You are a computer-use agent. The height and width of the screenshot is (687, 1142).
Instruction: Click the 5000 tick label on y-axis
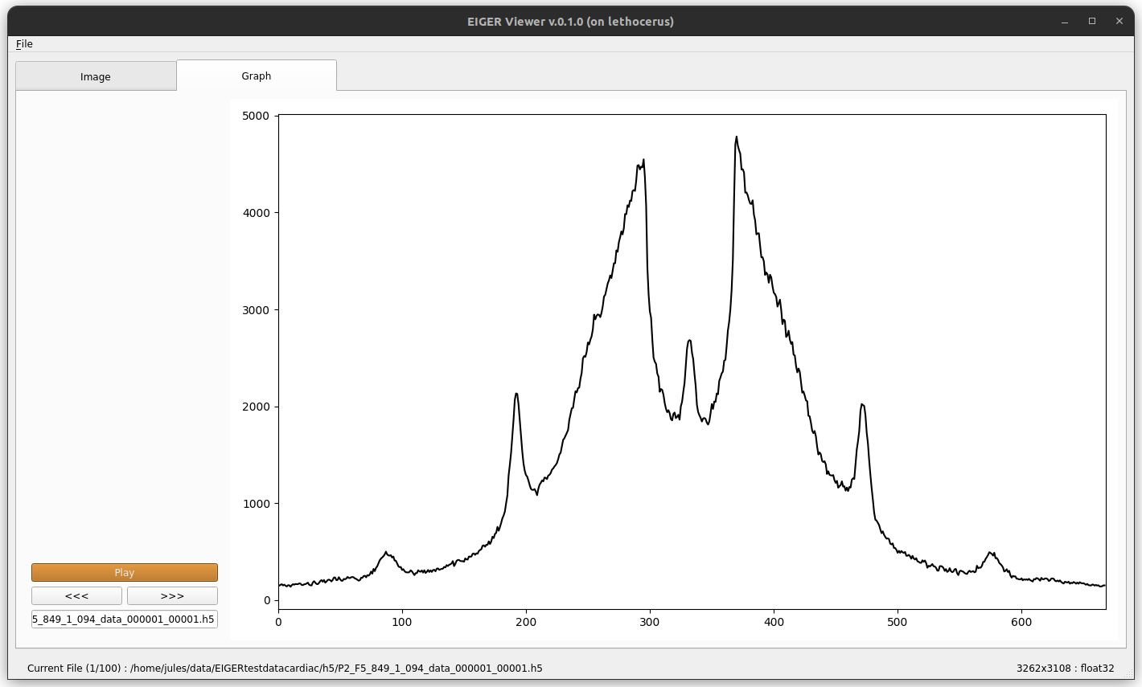(256, 116)
